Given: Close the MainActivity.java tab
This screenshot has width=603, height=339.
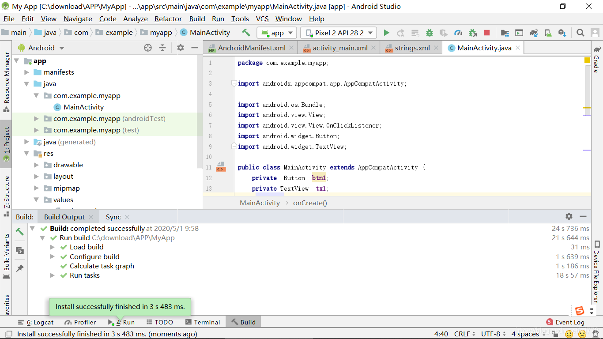Looking at the screenshot, I should tap(518, 48).
